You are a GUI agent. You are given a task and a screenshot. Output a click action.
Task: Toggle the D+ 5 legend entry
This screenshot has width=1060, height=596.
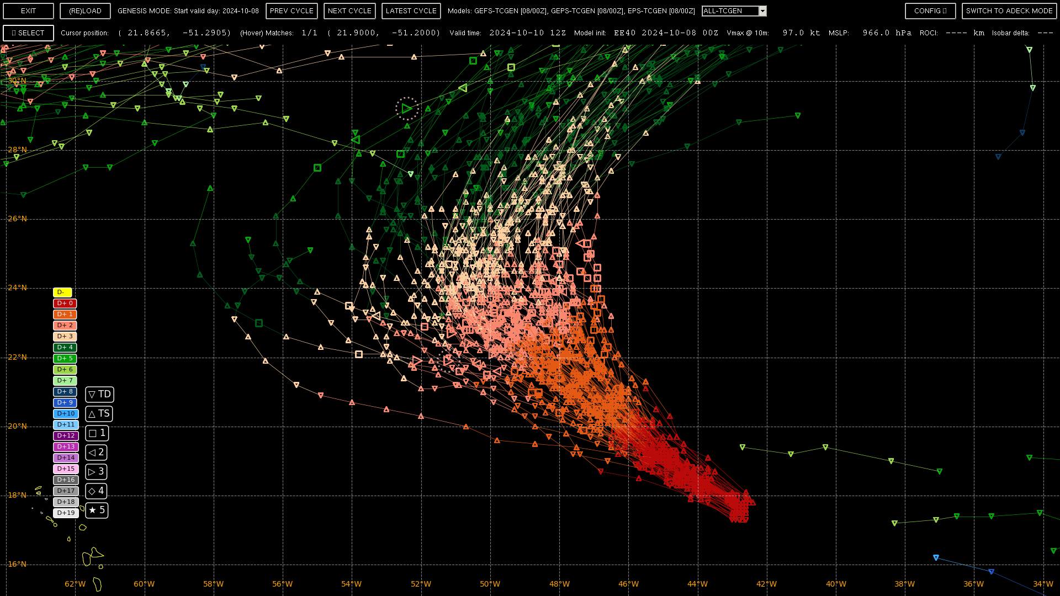tap(65, 359)
